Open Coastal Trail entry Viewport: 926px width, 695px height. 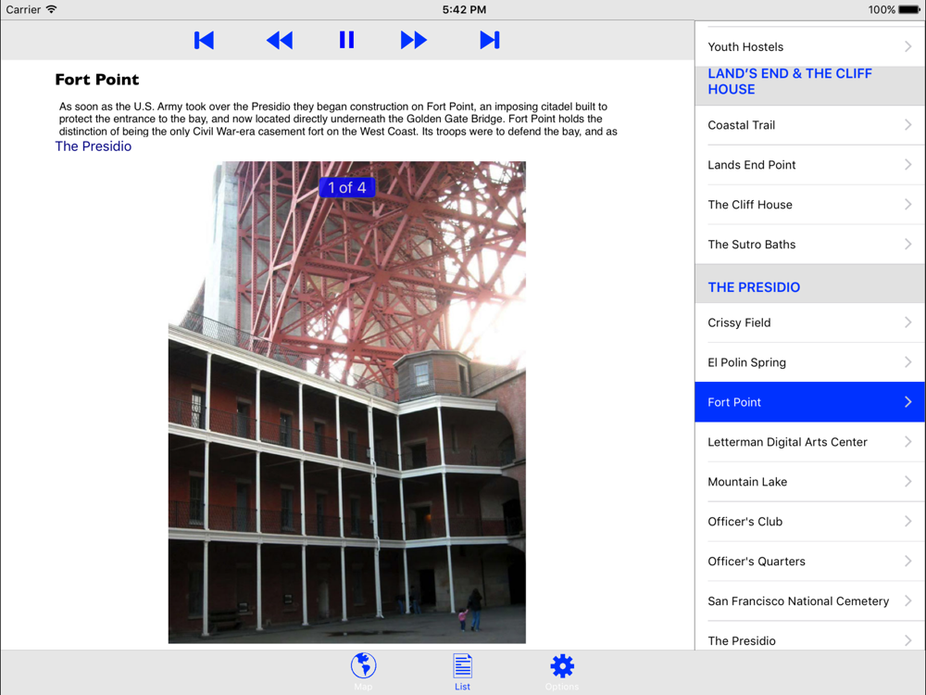tap(809, 125)
